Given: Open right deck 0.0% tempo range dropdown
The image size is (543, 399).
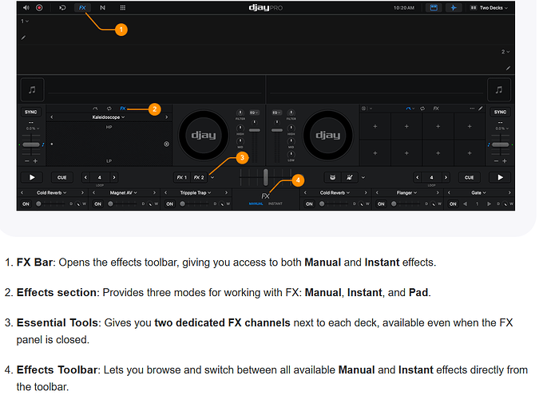Looking at the screenshot, I should (x=501, y=128).
